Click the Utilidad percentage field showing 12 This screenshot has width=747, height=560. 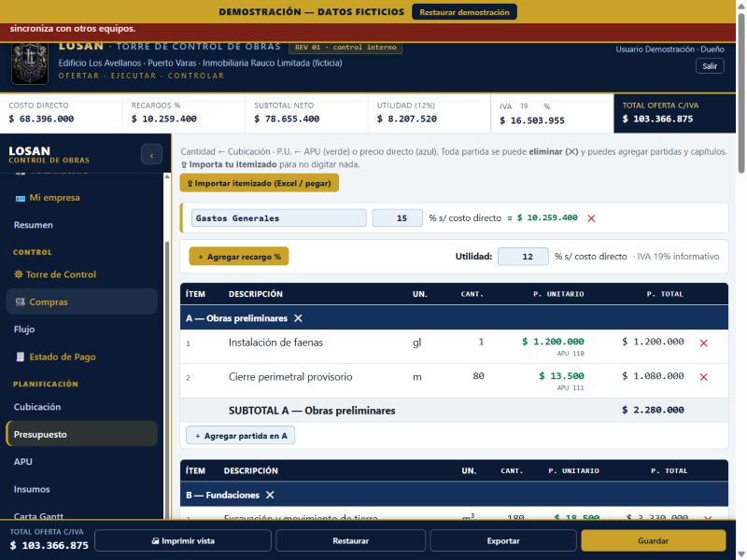click(x=523, y=257)
